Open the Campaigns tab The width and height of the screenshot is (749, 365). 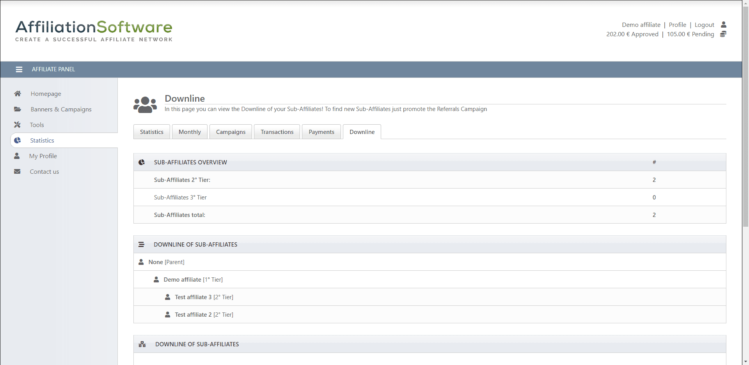[231, 132]
